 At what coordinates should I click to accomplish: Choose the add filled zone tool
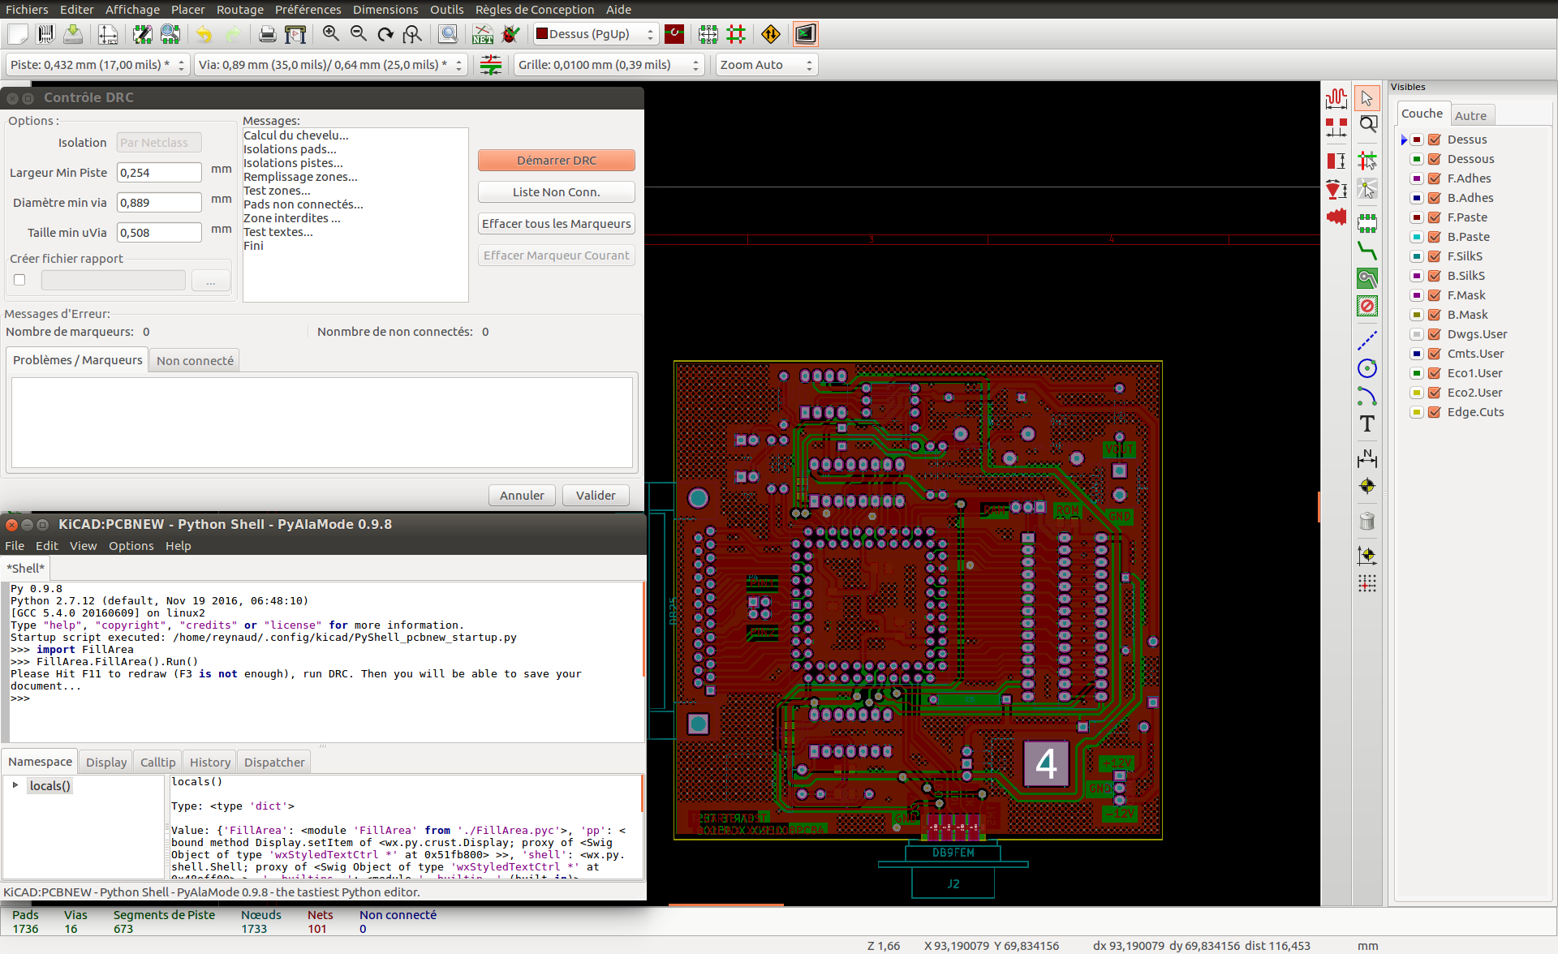[1367, 278]
